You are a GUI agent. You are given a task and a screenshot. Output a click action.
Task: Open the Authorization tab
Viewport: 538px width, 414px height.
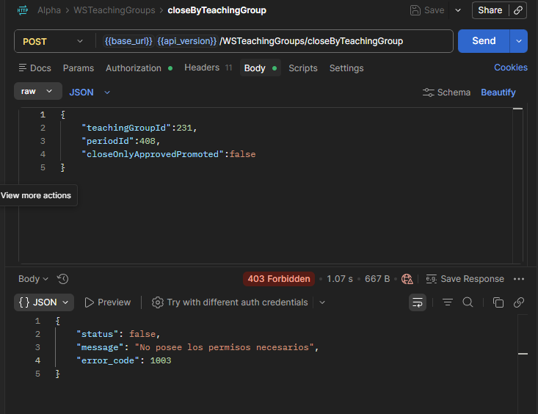[139, 68]
